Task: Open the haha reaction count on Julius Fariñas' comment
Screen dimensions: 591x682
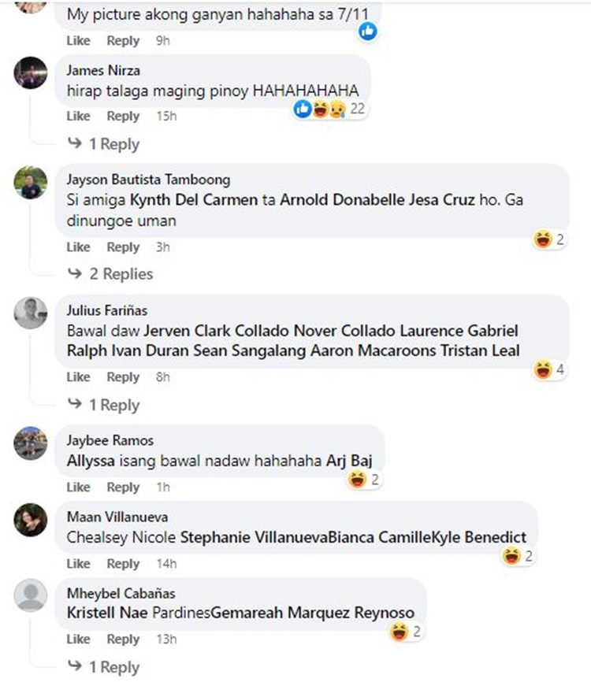Action: click(550, 369)
